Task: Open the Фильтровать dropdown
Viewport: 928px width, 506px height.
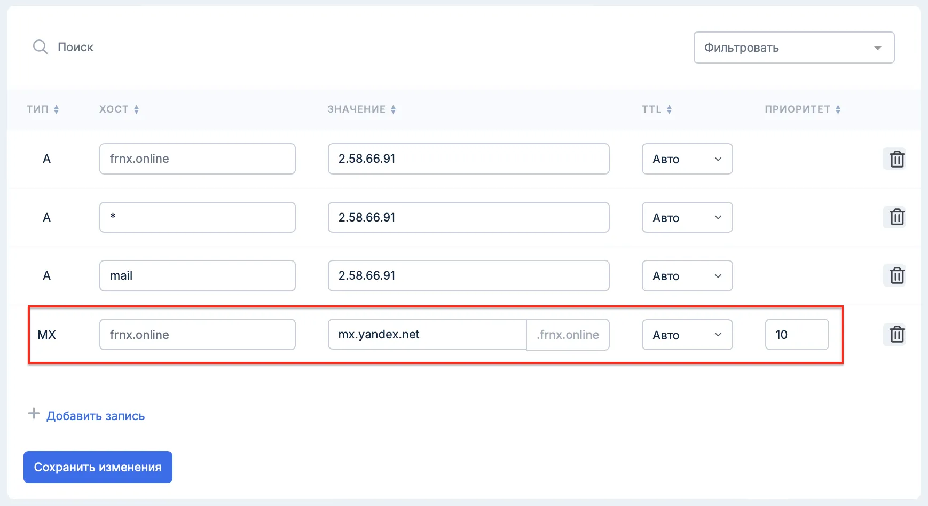Action: coord(793,48)
